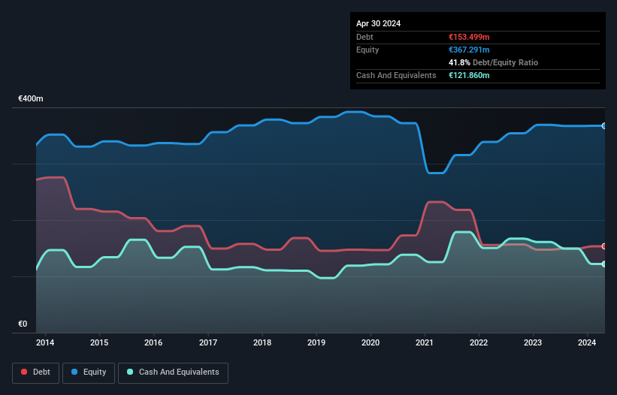This screenshot has width=617, height=395.
Task: Click the €121.860m cash value
Action: (469, 75)
